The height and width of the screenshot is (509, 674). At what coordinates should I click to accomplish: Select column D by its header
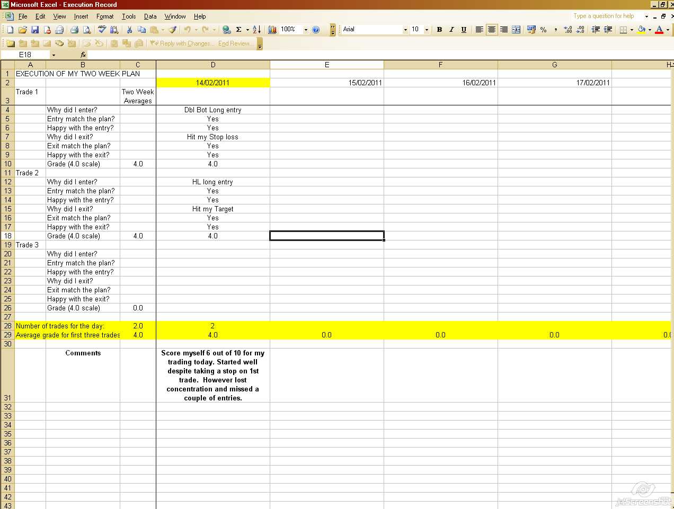(x=213, y=65)
